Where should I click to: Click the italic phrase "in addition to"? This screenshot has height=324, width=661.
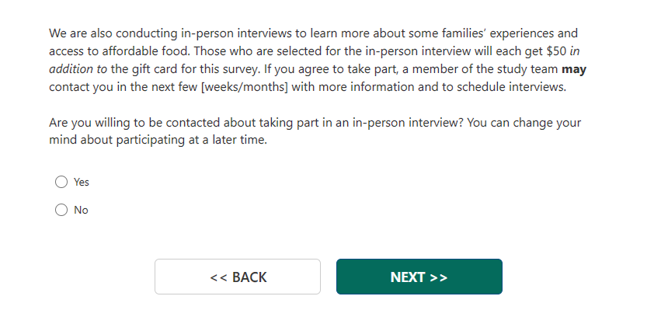coord(78,69)
